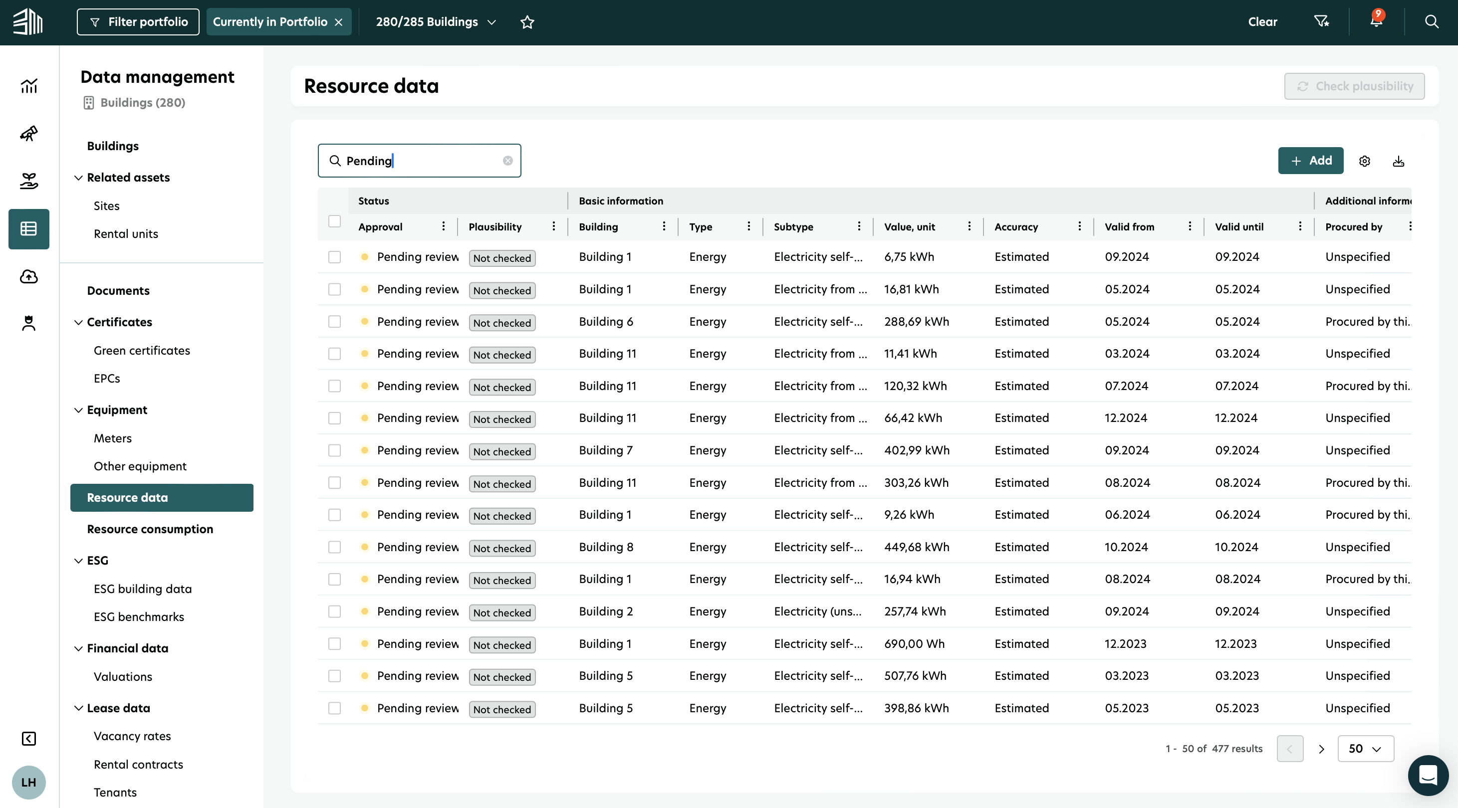This screenshot has height=808, width=1458.
Task: Click the Add button
Action: click(1310, 161)
